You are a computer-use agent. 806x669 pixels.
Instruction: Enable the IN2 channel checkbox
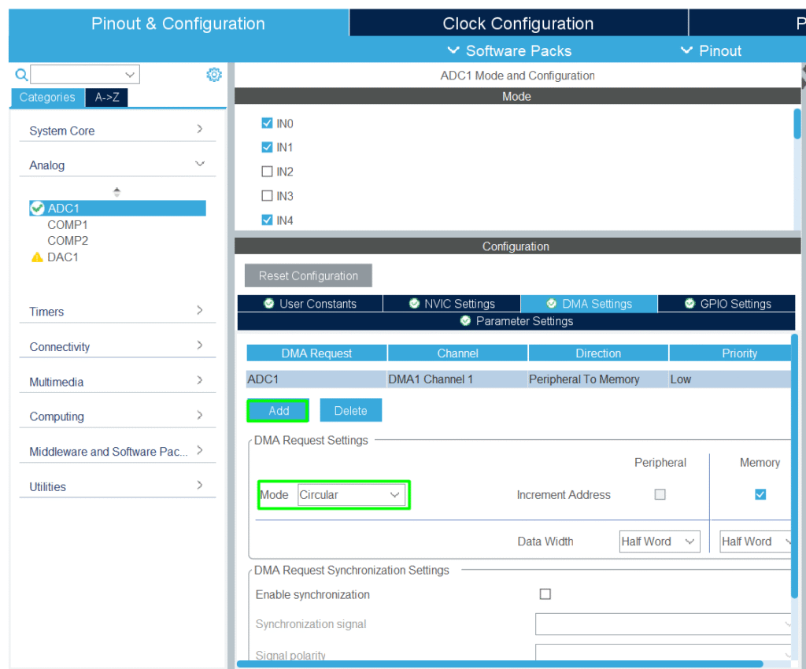(x=267, y=172)
